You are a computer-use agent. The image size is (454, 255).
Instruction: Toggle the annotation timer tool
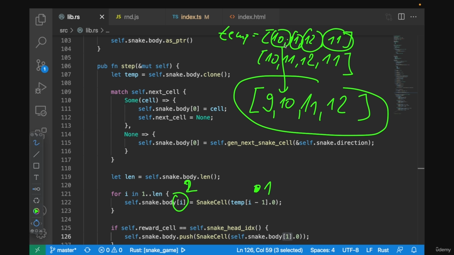(36, 223)
